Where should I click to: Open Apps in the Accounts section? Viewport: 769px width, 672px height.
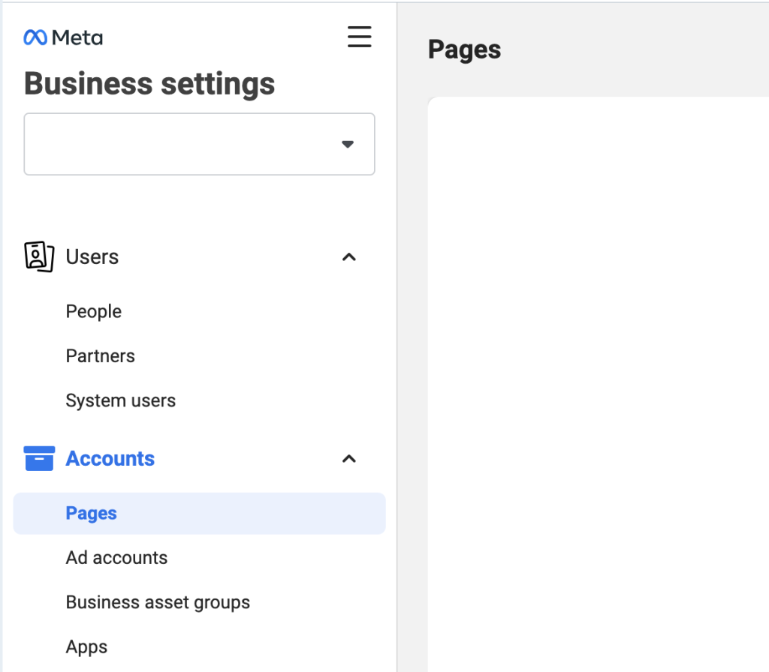pos(86,646)
